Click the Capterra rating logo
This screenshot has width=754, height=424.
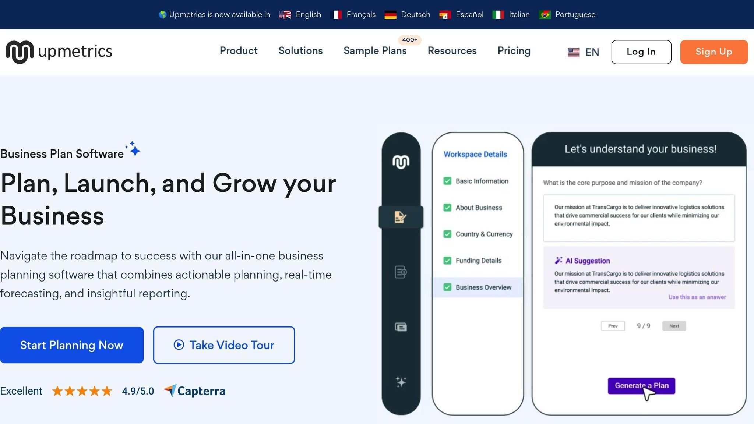pyautogui.click(x=194, y=391)
